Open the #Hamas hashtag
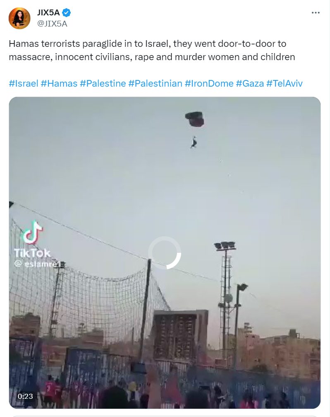The width and height of the screenshot is (330, 417). 59,83
